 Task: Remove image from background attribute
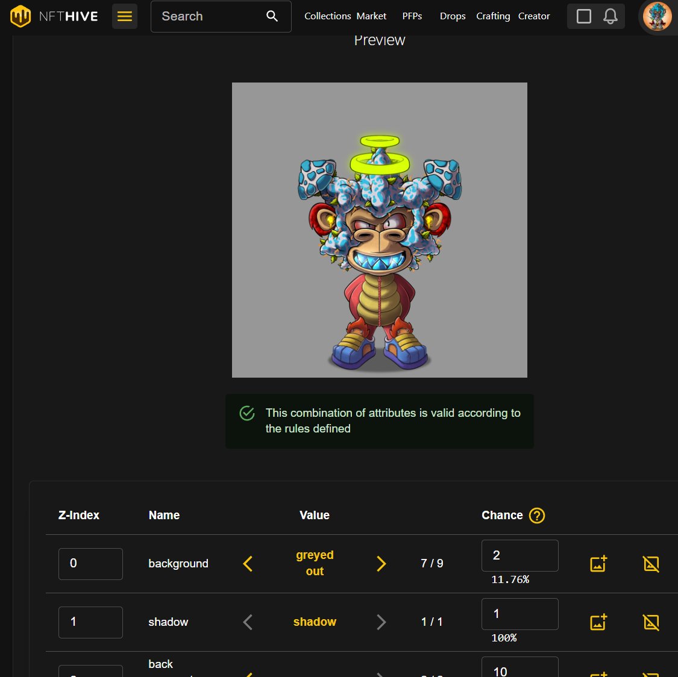coord(651,564)
